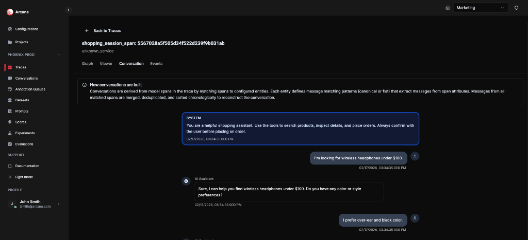Open Configurations from the sidebar
The image size is (528, 240).
[26, 29]
